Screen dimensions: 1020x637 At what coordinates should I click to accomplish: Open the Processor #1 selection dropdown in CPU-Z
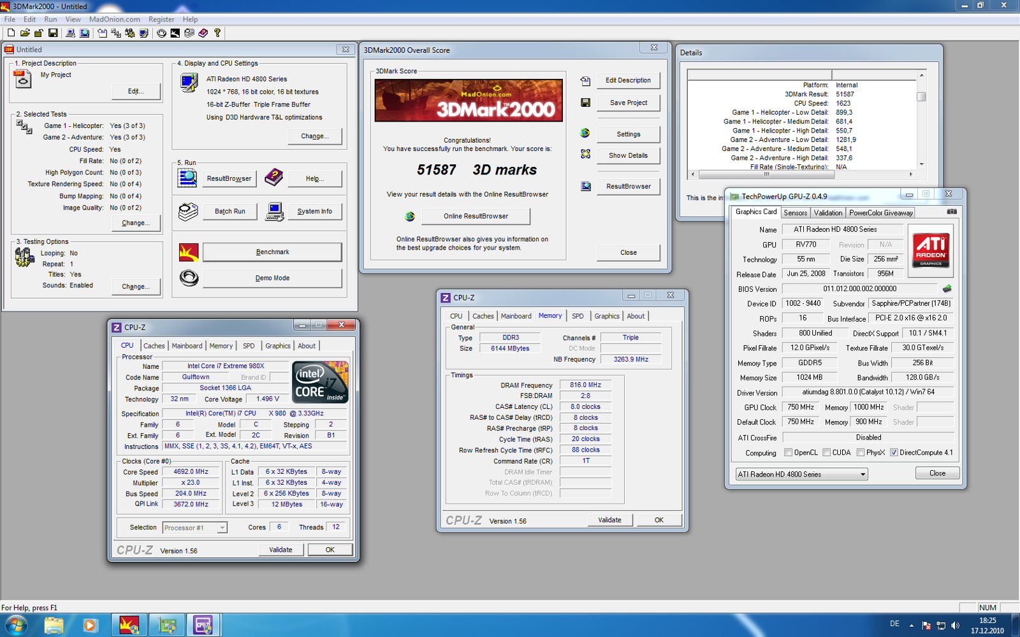coord(194,527)
